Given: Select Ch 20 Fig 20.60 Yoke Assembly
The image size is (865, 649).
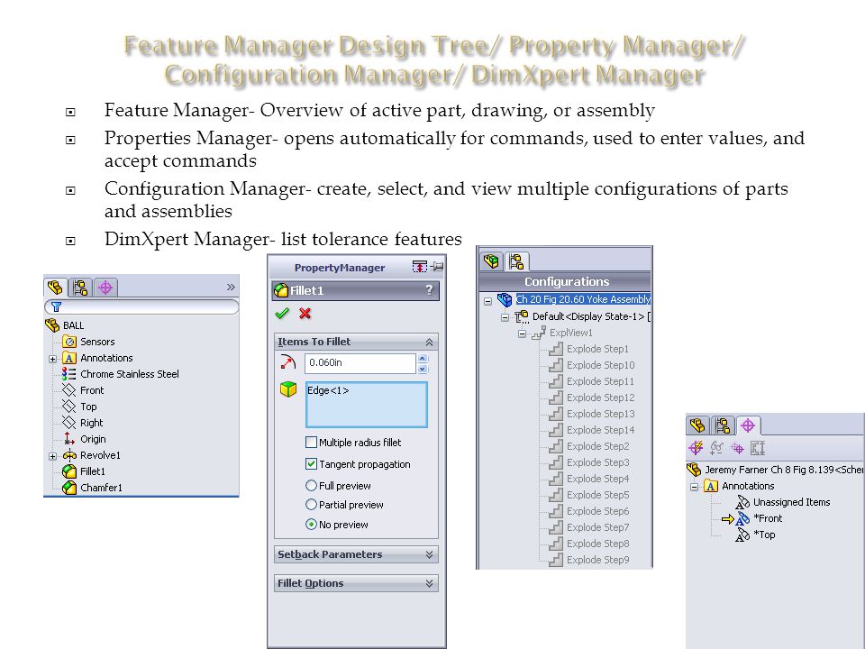Looking at the screenshot, I should [x=583, y=299].
